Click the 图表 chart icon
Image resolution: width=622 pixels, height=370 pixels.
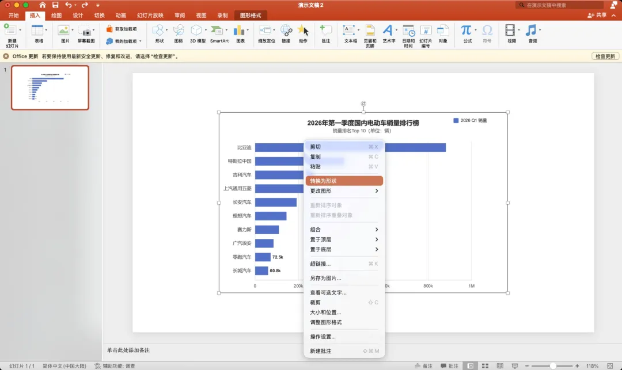click(240, 34)
